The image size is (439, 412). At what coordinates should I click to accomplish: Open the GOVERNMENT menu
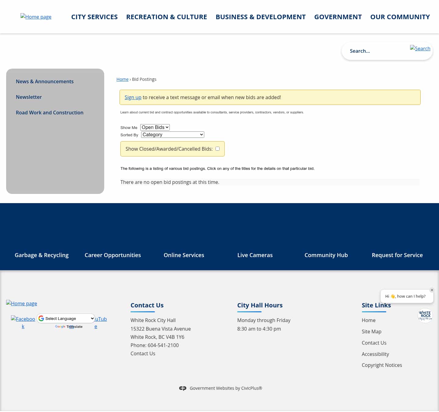click(338, 17)
